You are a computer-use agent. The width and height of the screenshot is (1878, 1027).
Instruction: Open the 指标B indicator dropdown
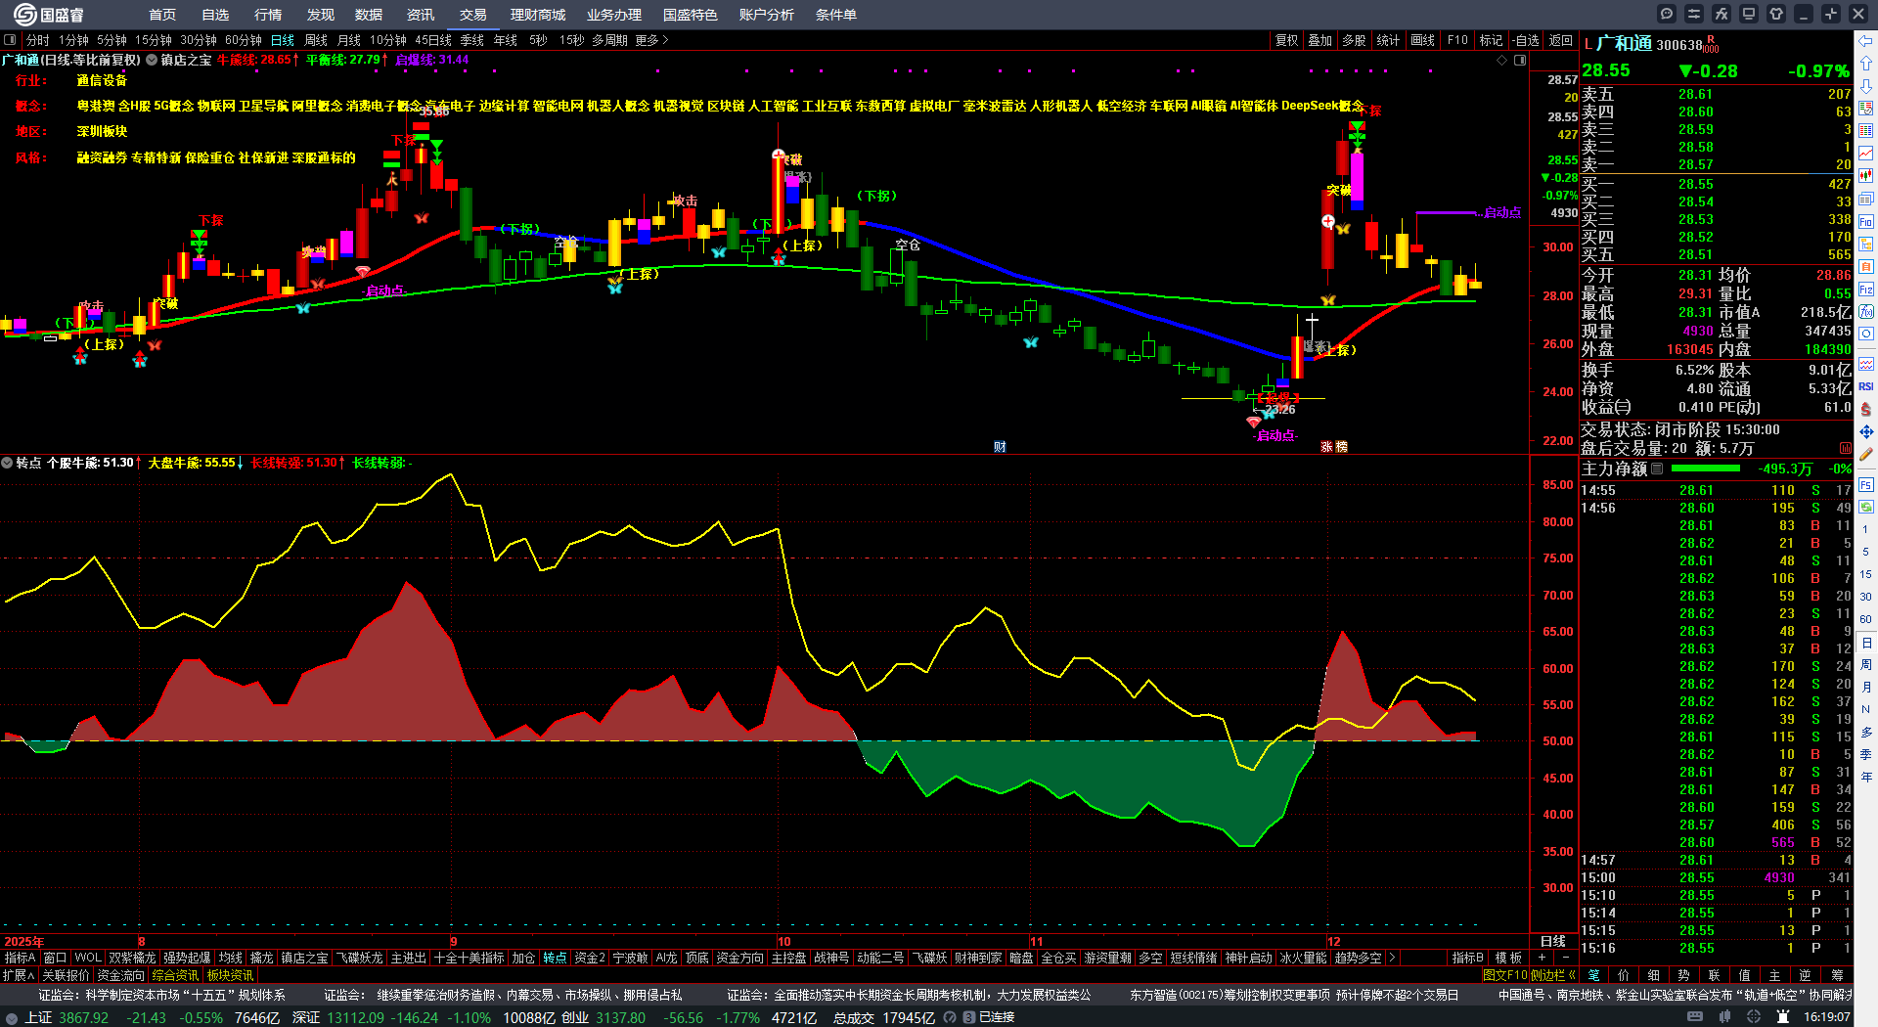(1467, 958)
